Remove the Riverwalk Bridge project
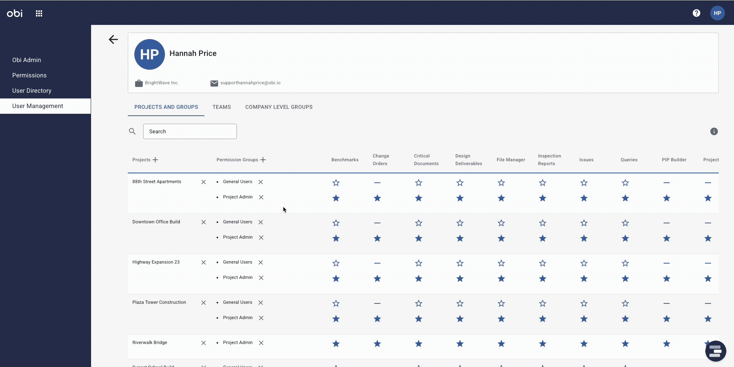The width and height of the screenshot is (734, 367). coord(204,343)
